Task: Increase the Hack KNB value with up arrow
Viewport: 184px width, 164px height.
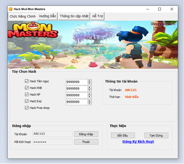Action: tap(89, 88)
